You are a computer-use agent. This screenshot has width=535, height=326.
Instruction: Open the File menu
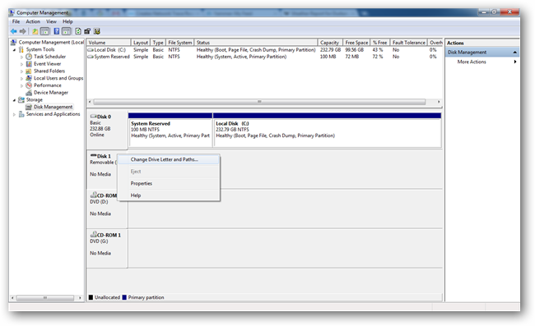click(x=16, y=21)
